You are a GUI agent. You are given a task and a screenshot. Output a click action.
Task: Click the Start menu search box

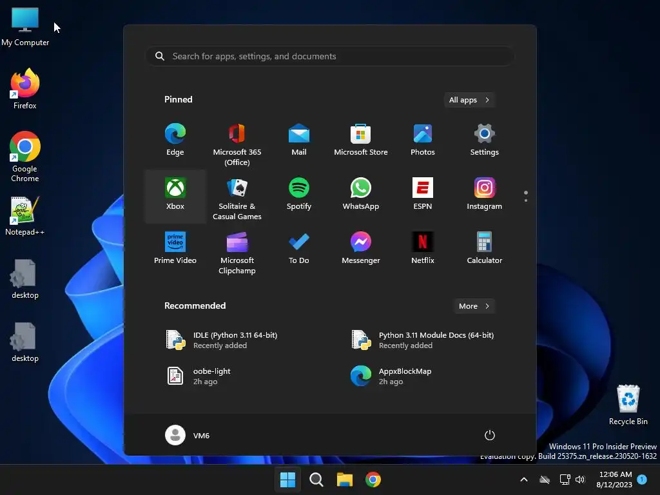pyautogui.click(x=329, y=57)
